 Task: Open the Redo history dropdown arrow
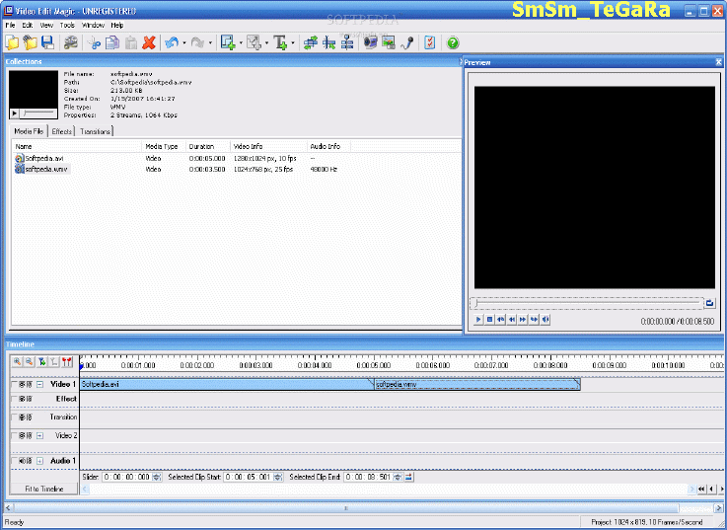click(x=210, y=43)
